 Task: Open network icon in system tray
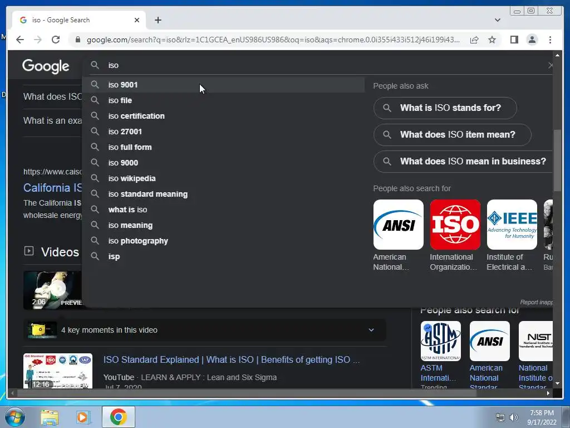[500, 417]
